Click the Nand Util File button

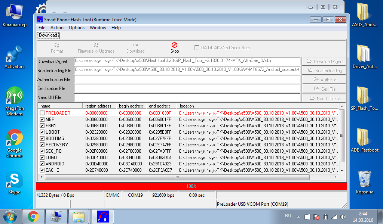point(324,98)
